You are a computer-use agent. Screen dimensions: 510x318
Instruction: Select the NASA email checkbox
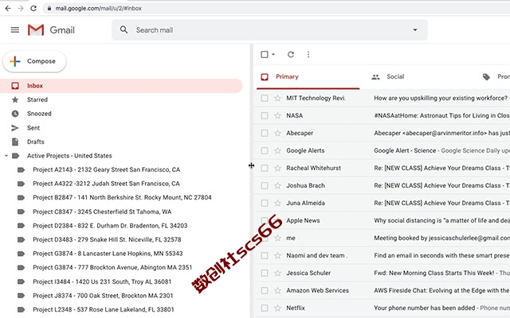265,115
